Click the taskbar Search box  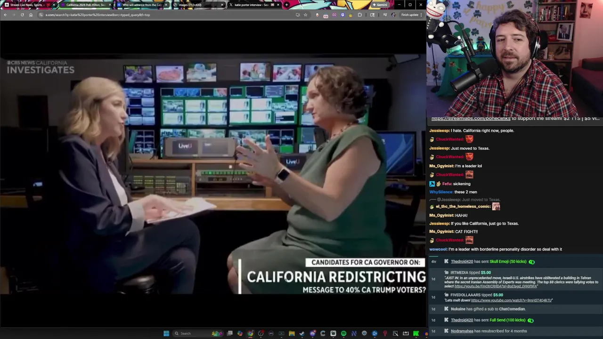pyautogui.click(x=198, y=333)
